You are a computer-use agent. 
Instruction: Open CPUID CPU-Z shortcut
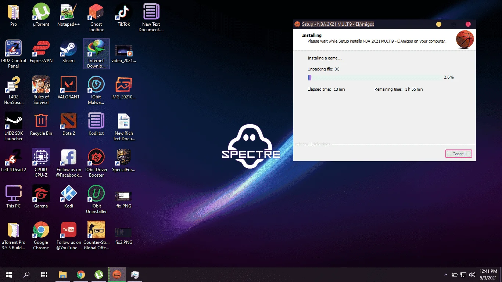tap(41, 163)
